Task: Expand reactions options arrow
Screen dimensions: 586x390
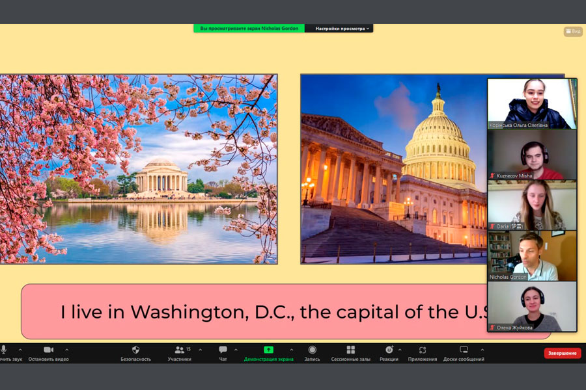Action: coord(400,350)
